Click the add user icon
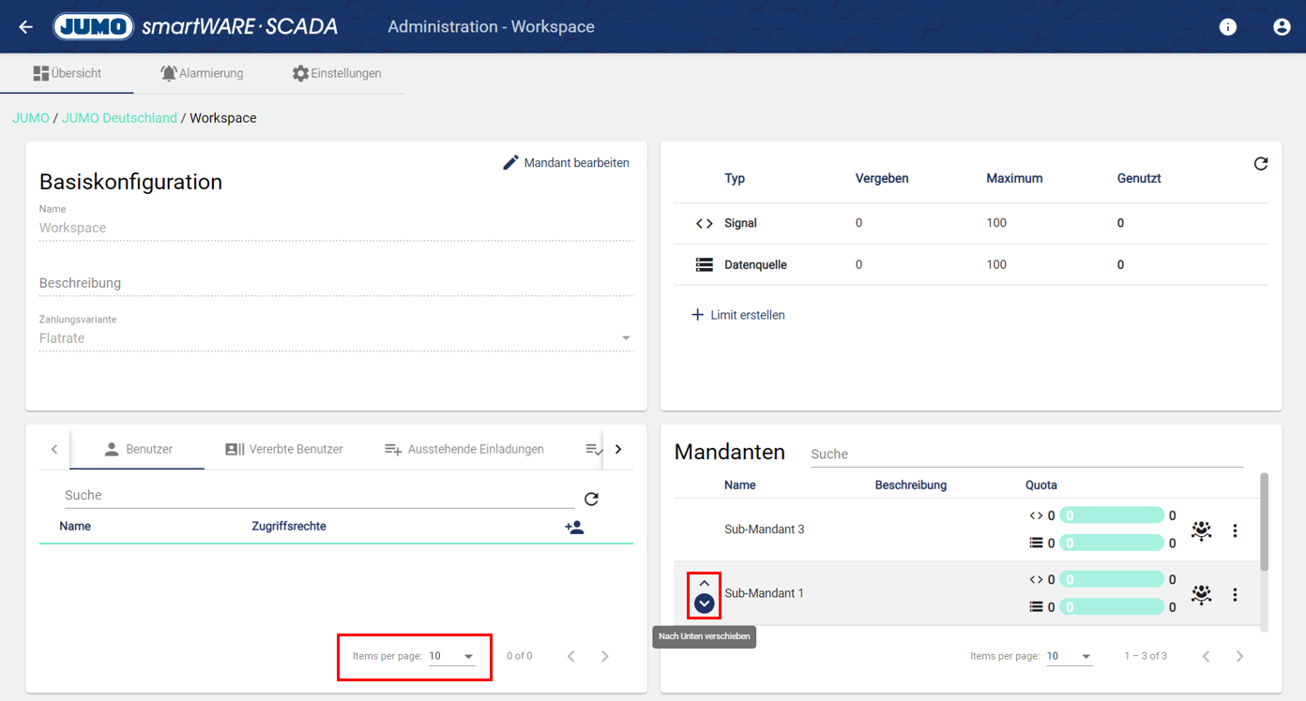The width and height of the screenshot is (1306, 701). point(574,528)
